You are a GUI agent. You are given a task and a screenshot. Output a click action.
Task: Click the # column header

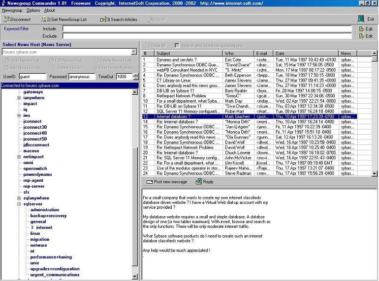[x=148, y=54]
